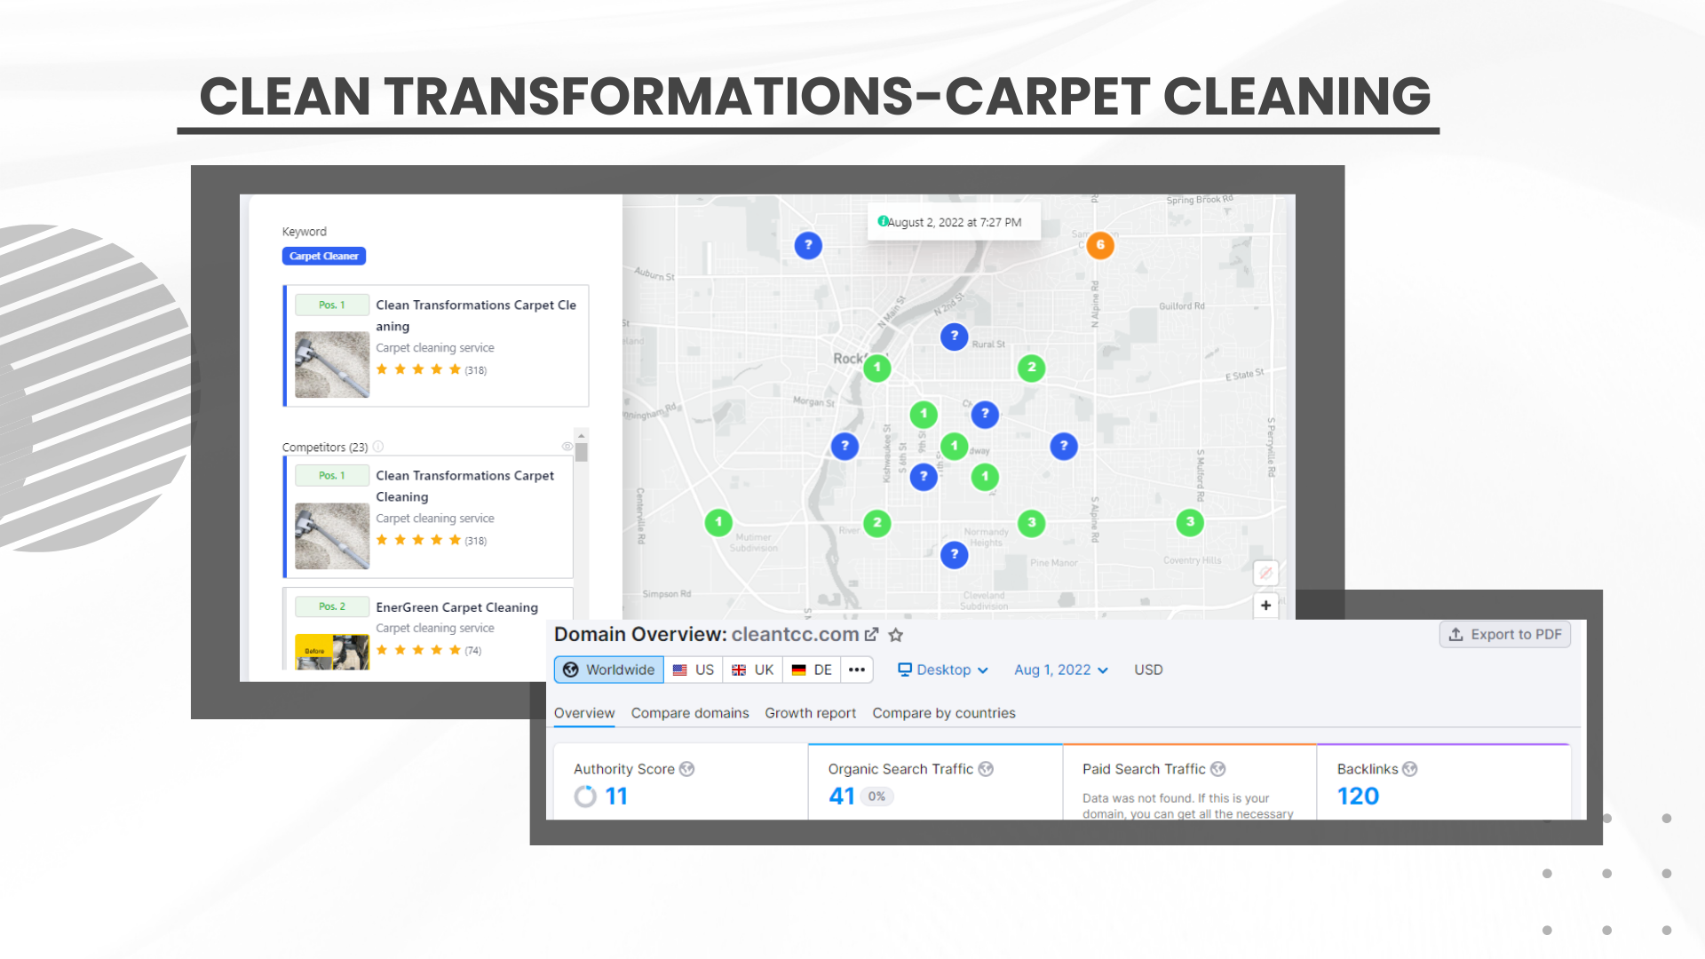Toggle the eye icon in Competitors header
Screen dimensions: 1705x959
(x=567, y=447)
